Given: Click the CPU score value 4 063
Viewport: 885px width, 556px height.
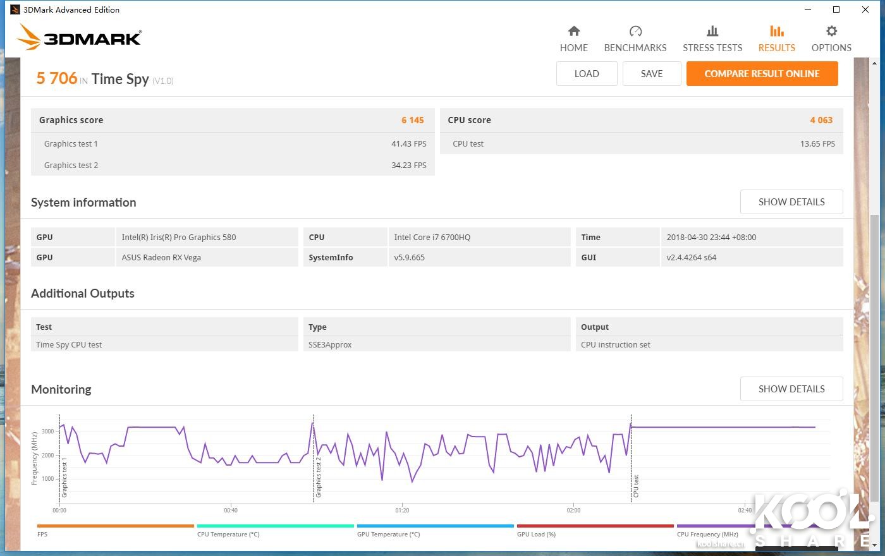Looking at the screenshot, I should 821,120.
